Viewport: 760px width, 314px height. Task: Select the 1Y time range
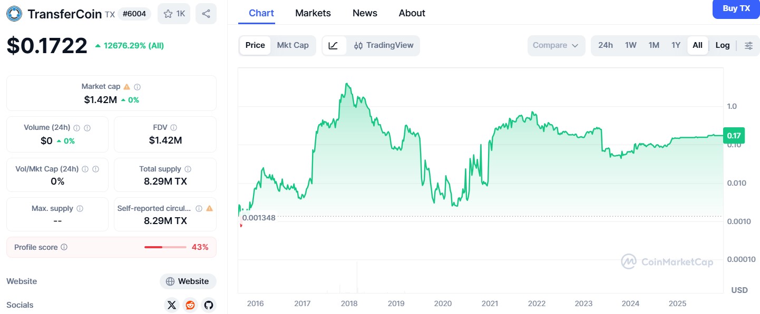[x=676, y=45]
